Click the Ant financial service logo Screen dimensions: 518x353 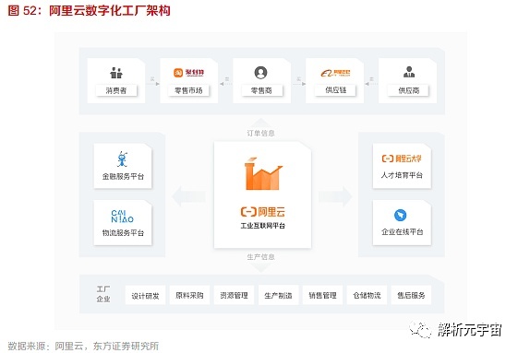pos(122,159)
